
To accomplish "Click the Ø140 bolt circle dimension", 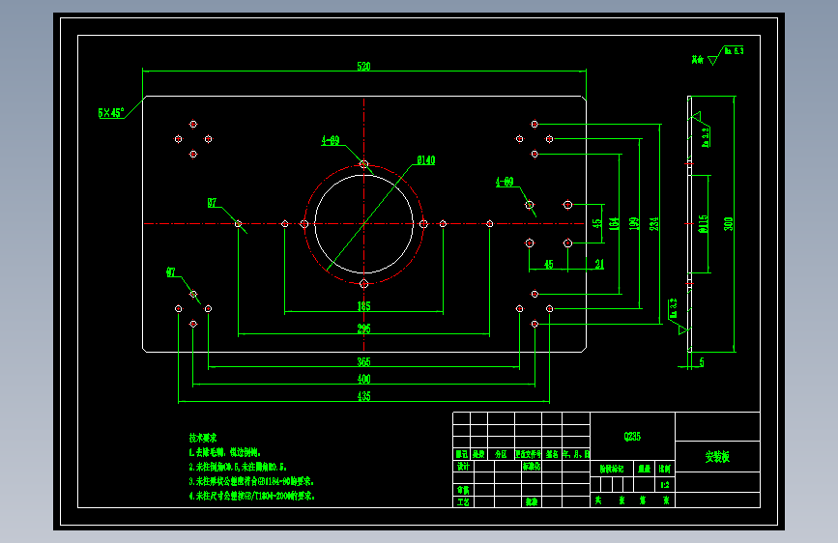I will [x=426, y=160].
